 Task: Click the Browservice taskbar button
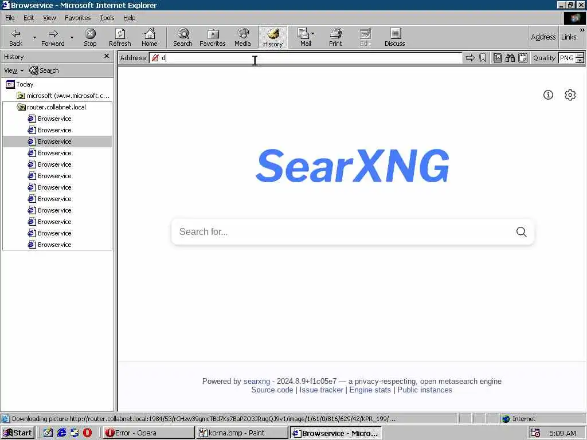336,433
